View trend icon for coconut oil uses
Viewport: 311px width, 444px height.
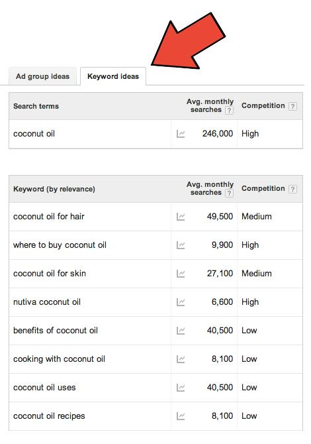[181, 388]
